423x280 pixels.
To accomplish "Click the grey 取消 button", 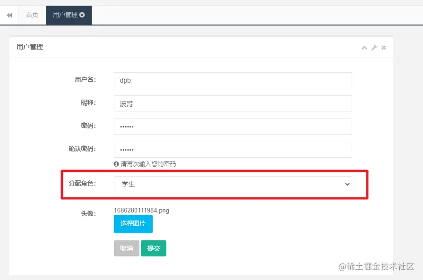I will 126,248.
